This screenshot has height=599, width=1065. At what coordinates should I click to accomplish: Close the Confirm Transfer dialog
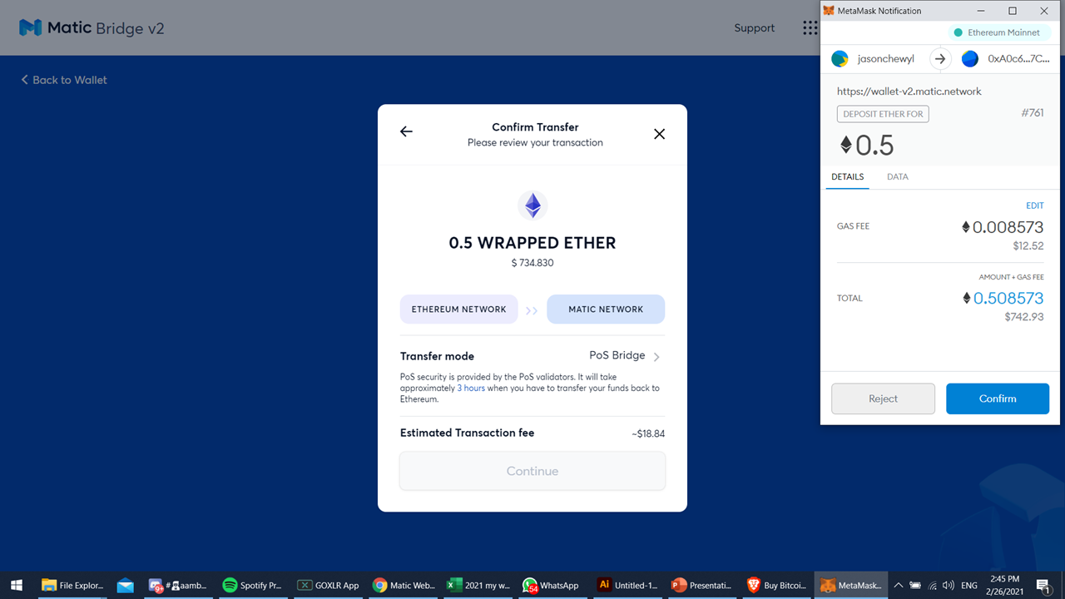tap(659, 134)
